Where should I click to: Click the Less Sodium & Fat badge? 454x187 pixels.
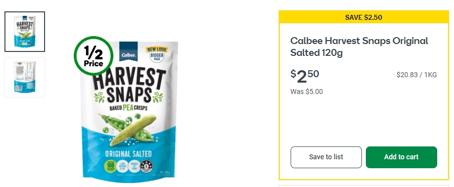coord(122,166)
